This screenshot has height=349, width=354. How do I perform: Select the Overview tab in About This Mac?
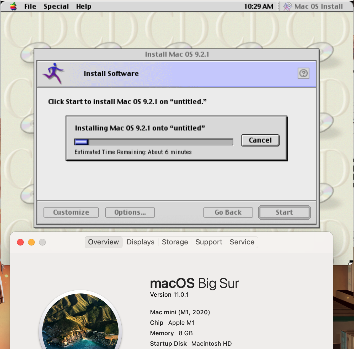[x=103, y=242]
